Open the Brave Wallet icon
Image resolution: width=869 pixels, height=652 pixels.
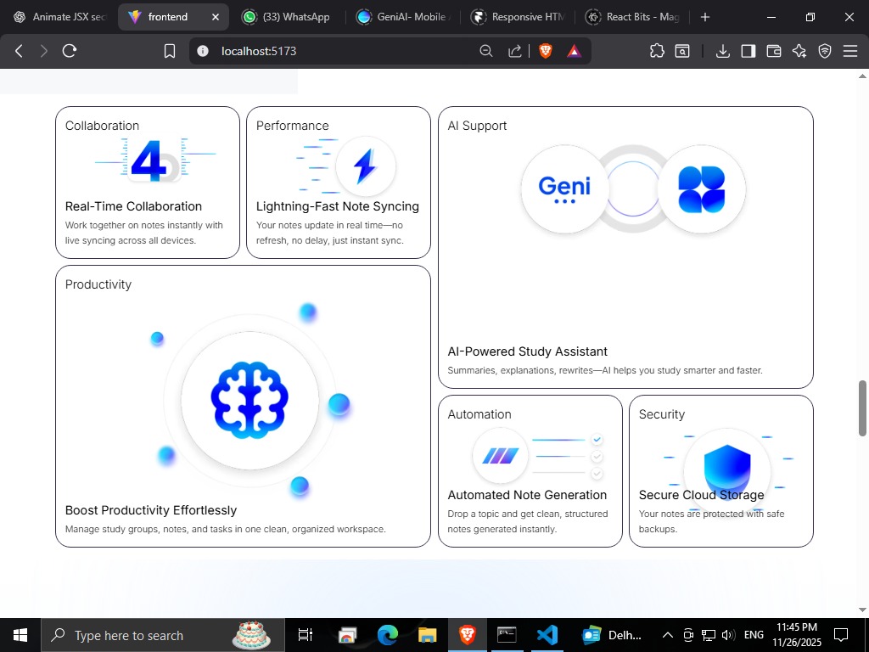[773, 51]
